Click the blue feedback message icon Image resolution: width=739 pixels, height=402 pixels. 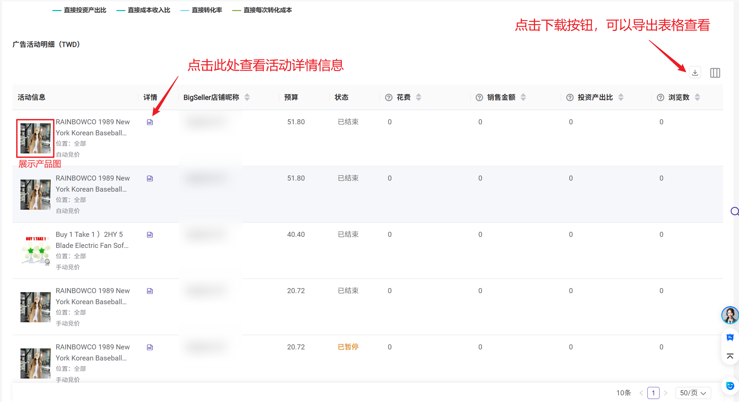730,338
